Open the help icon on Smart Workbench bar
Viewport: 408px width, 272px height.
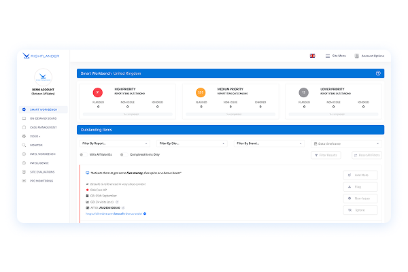click(377, 73)
